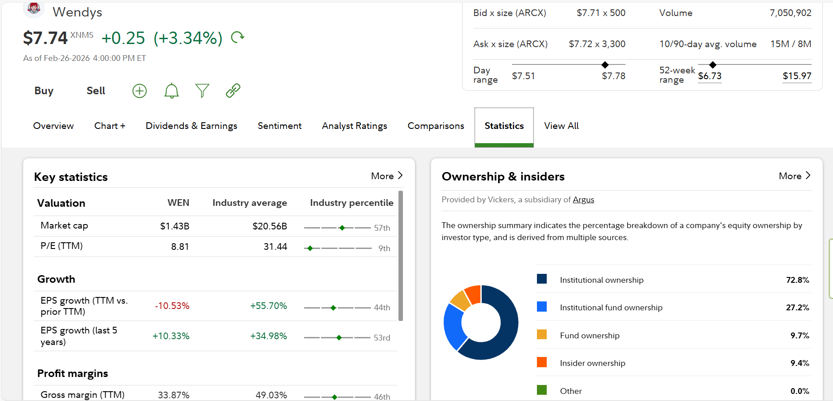Follow the Argus link
This screenshot has height=401, width=833.
(583, 200)
